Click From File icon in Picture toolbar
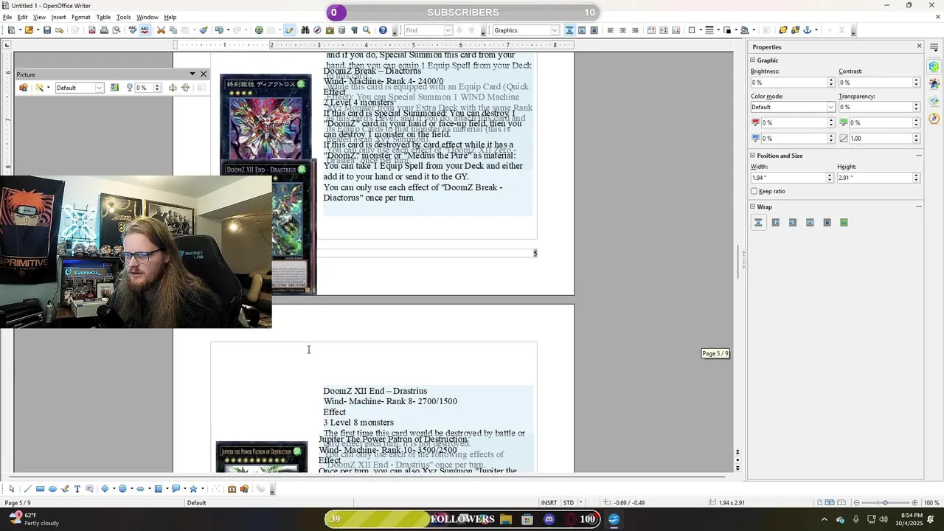The width and height of the screenshot is (944, 531). pos(23,88)
